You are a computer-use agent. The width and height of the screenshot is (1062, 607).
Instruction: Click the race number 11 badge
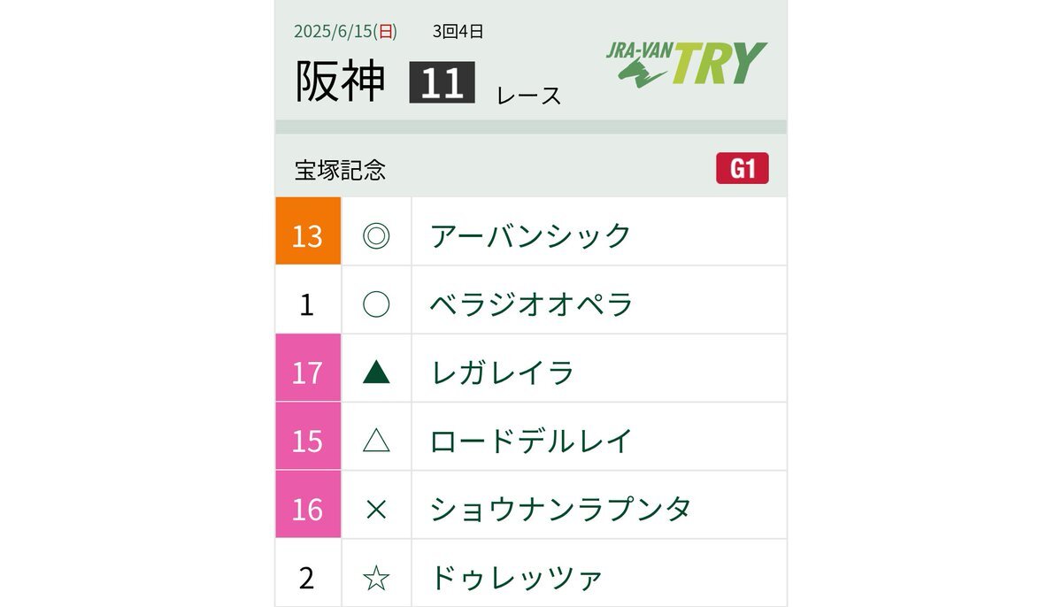[442, 82]
